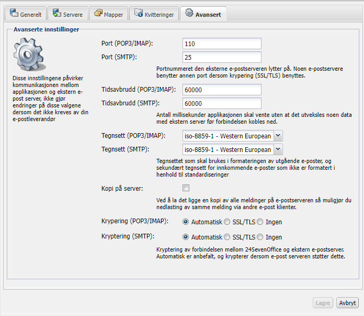Open the Generelt tab

[26, 14]
